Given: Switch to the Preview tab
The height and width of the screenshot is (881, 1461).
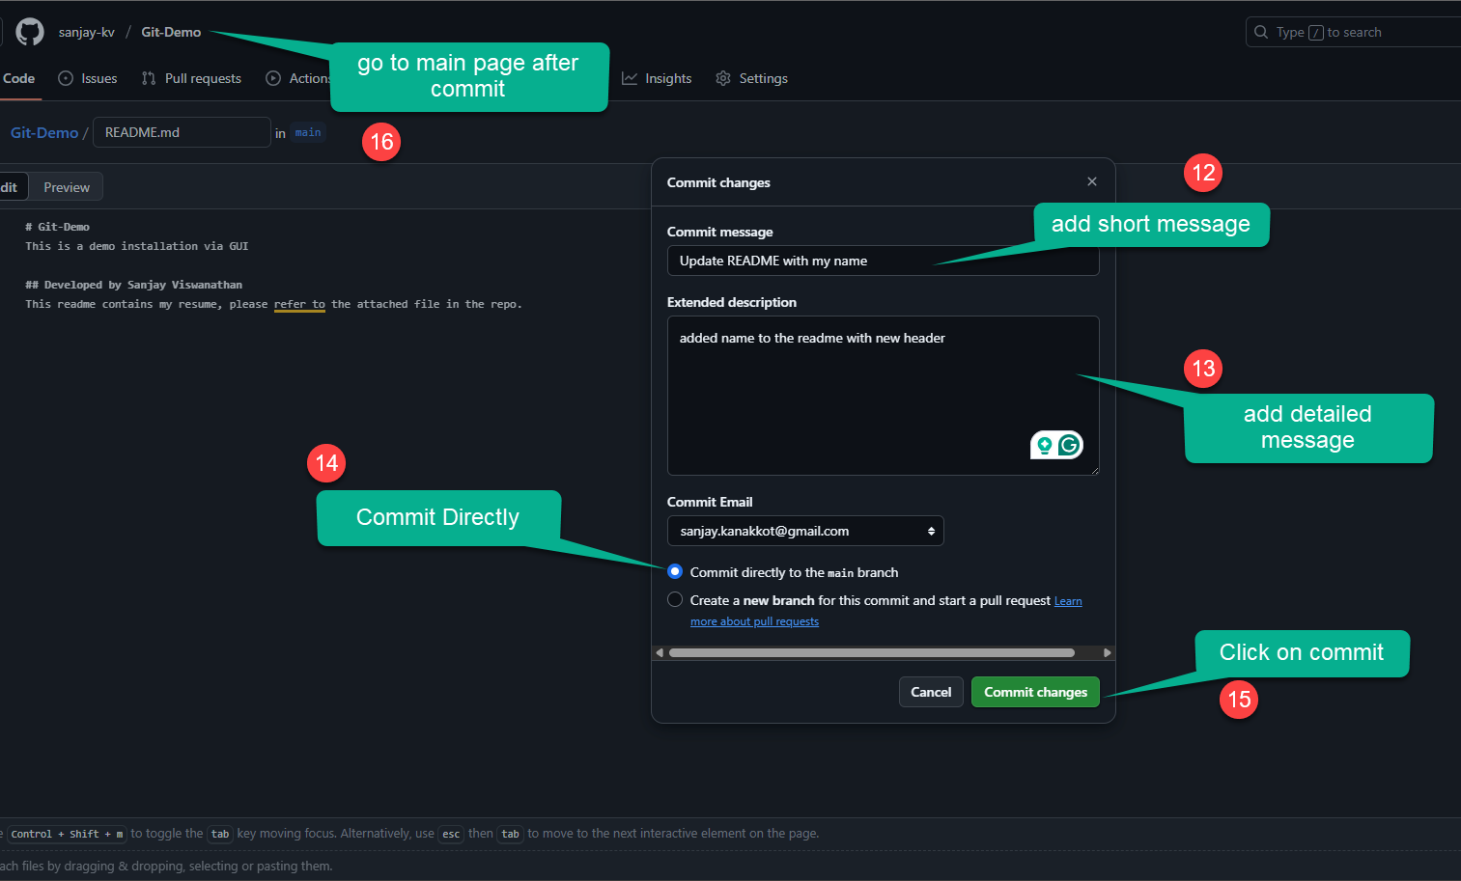Looking at the screenshot, I should click(x=66, y=186).
